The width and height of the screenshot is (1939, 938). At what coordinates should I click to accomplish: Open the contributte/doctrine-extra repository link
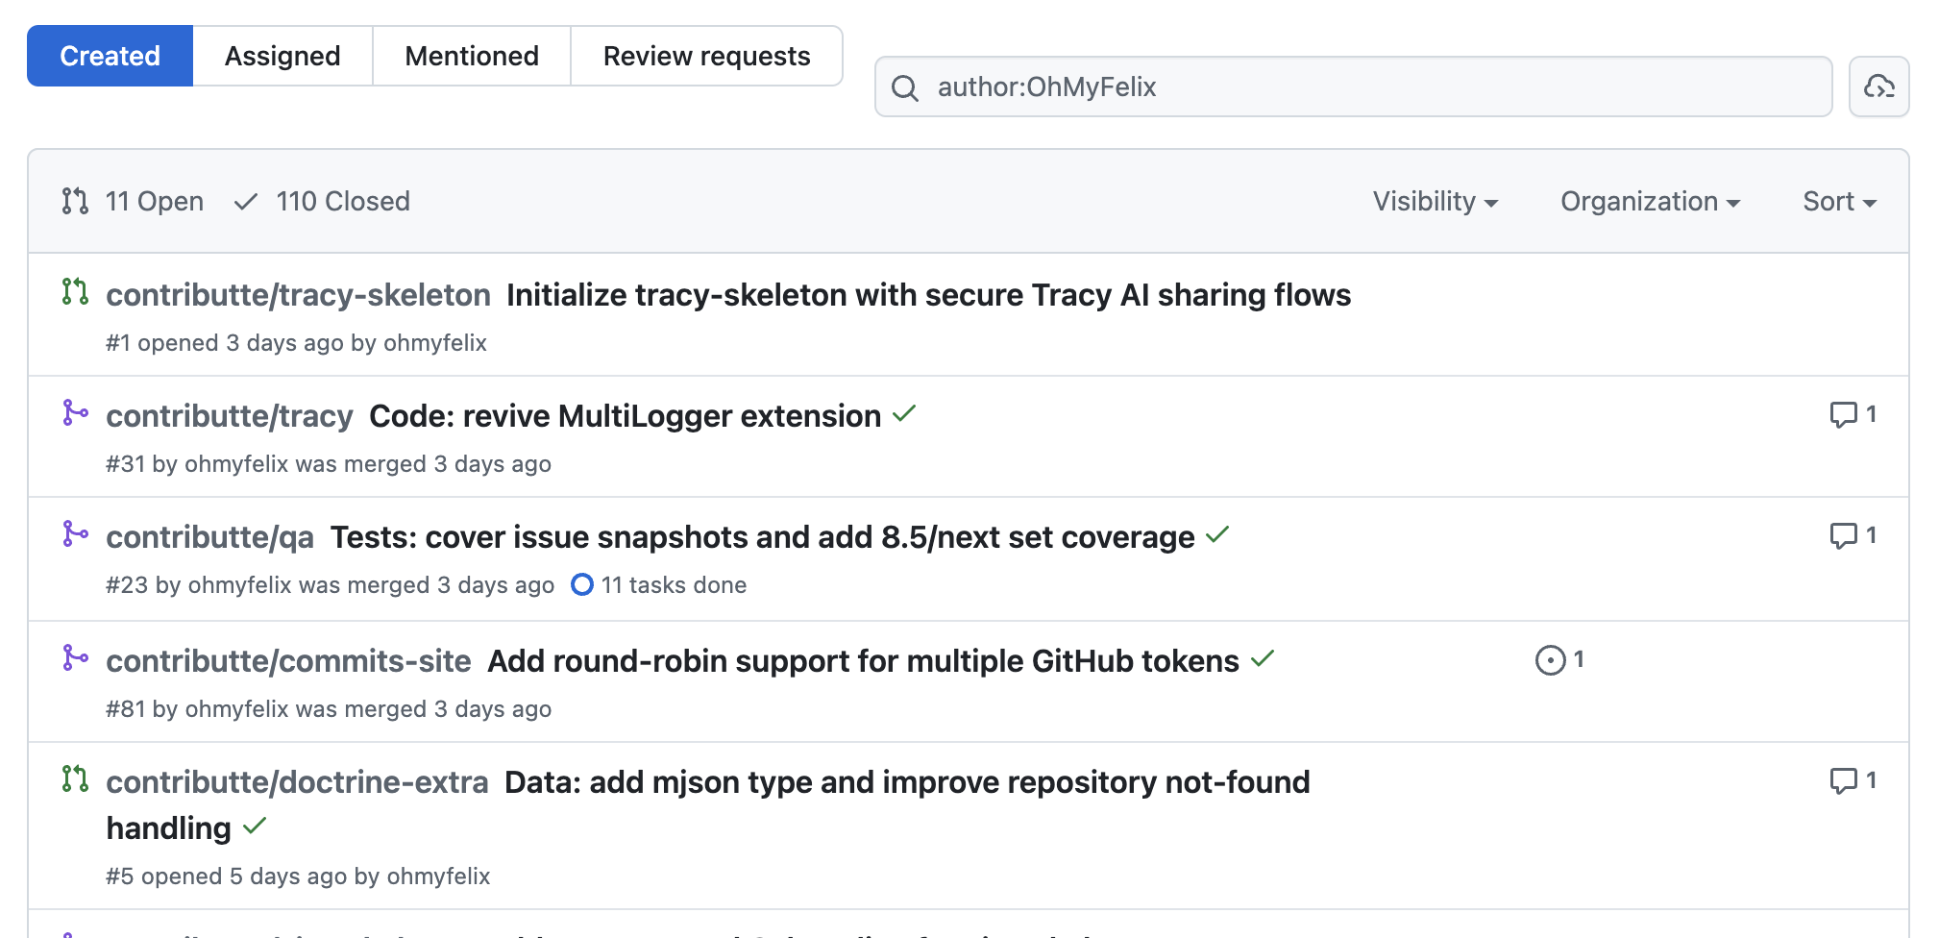[297, 781]
